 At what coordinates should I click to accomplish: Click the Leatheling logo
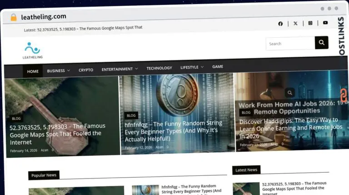(x=33, y=50)
